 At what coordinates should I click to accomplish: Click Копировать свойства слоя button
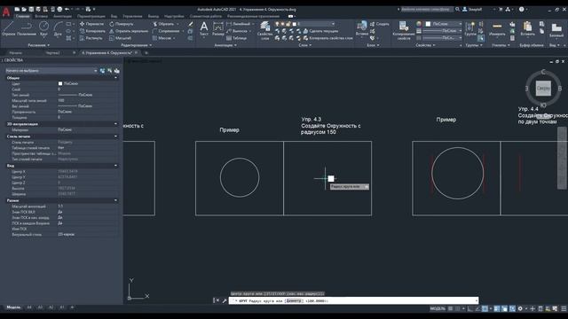click(x=327, y=38)
